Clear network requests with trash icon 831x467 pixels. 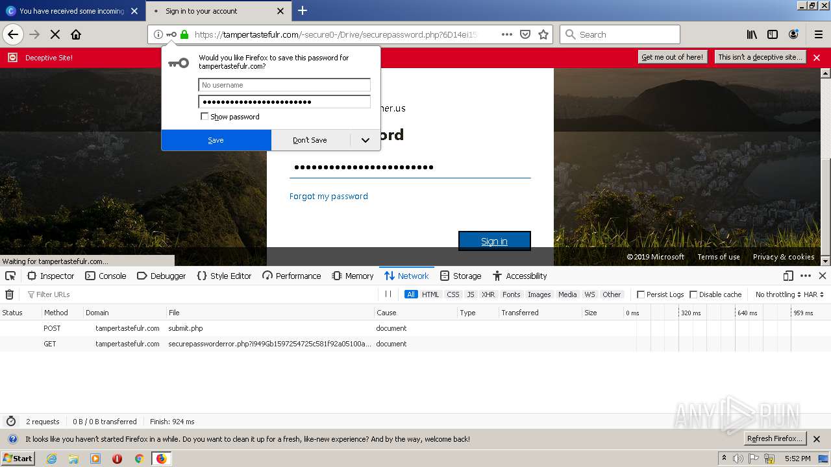click(10, 294)
